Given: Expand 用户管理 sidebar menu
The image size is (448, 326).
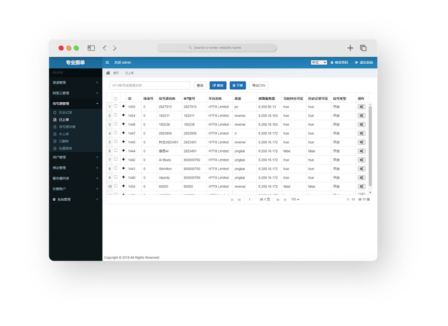Looking at the screenshot, I should [76, 157].
